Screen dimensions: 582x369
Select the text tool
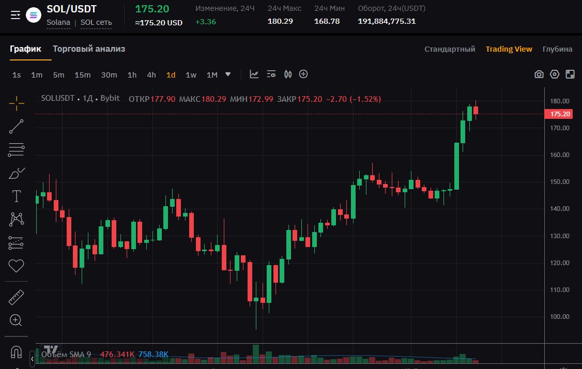(17, 196)
